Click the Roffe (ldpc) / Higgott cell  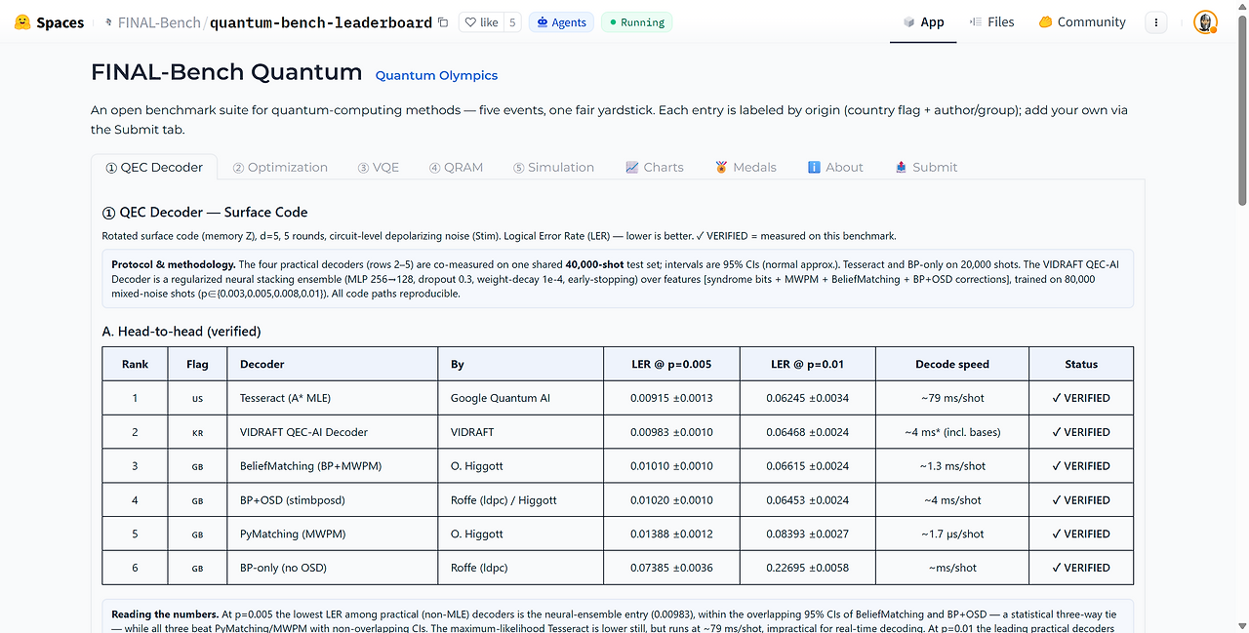(x=521, y=500)
